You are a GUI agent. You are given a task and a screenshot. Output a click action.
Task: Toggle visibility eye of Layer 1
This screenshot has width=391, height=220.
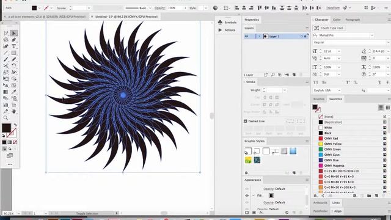click(247, 37)
